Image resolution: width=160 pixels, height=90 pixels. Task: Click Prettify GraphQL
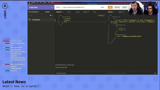[x=61, y=73]
